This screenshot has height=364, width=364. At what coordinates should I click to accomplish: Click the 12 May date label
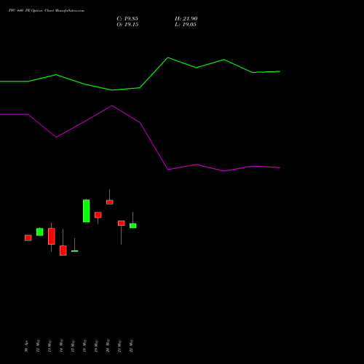tap(38, 346)
